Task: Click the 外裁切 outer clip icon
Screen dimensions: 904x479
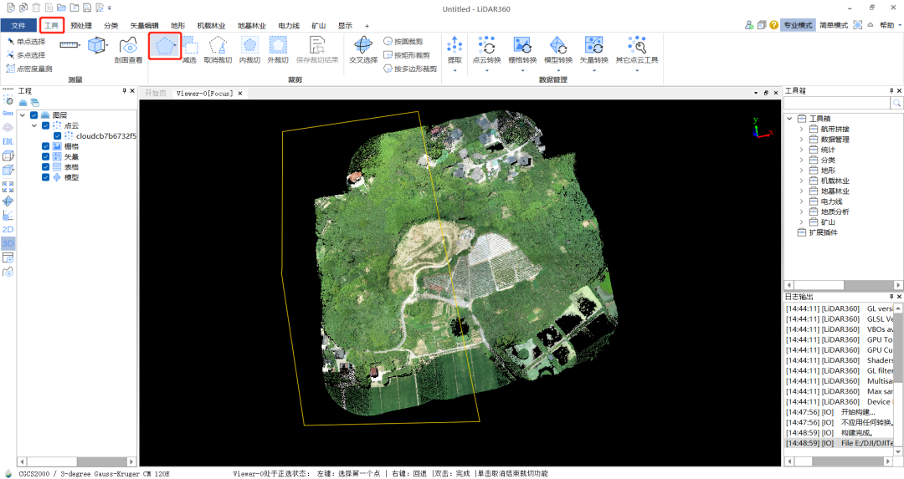Action: point(278,50)
